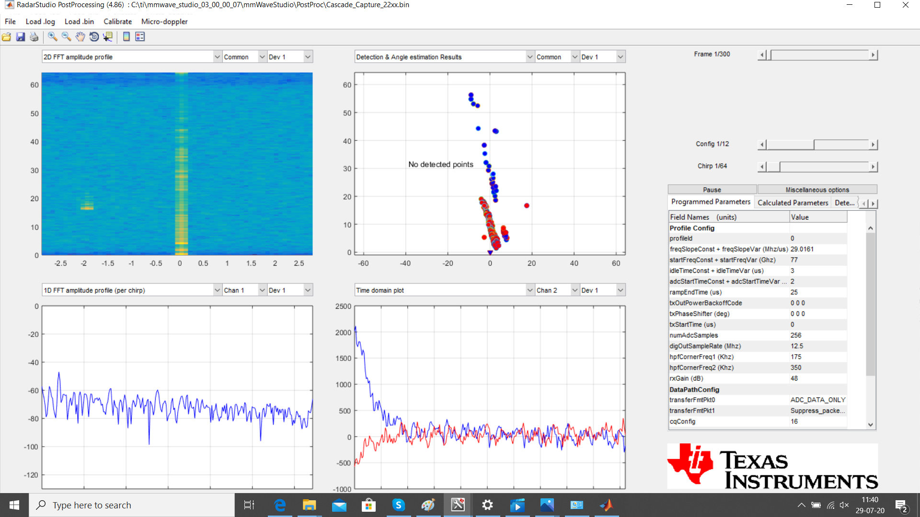Select the Zoom In tool
This screenshot has width=920, height=517.
pyautogui.click(x=53, y=37)
